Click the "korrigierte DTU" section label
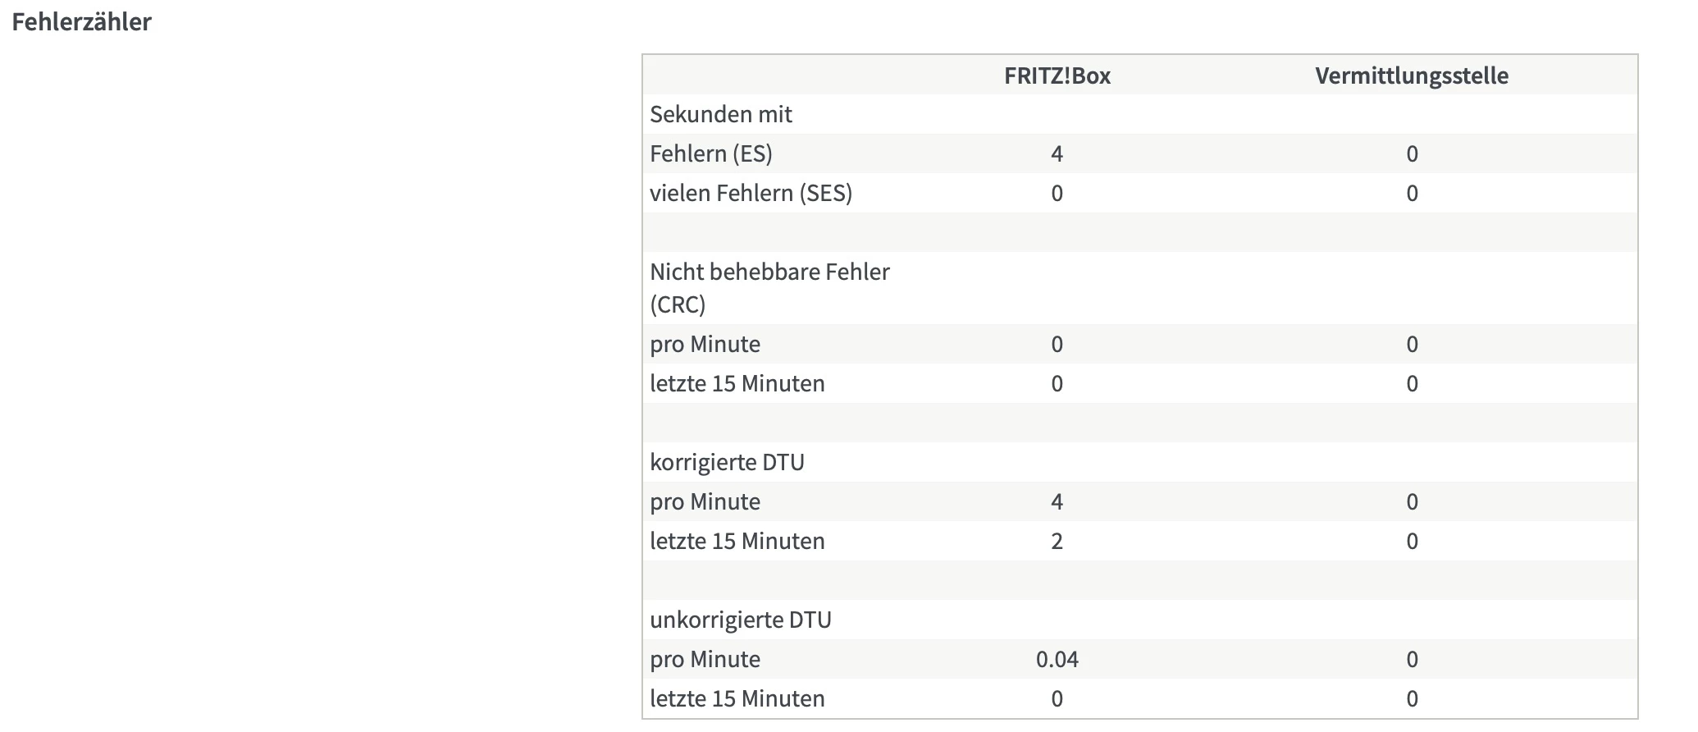Image resolution: width=1698 pixels, height=732 pixels. (727, 462)
